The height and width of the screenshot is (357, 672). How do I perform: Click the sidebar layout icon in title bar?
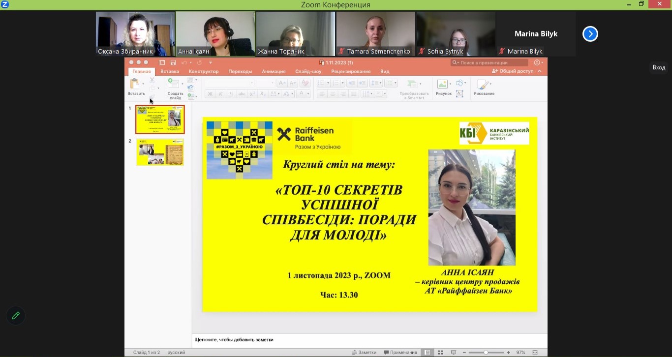tap(162, 62)
